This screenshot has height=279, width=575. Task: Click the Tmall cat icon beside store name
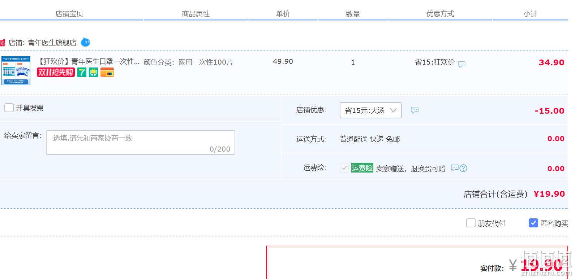click(x=3, y=43)
